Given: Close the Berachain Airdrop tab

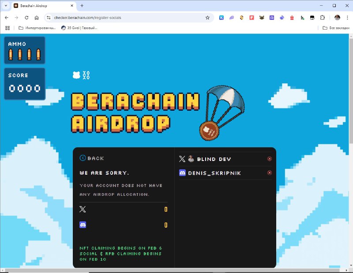Looking at the screenshot, I should pos(72,6).
